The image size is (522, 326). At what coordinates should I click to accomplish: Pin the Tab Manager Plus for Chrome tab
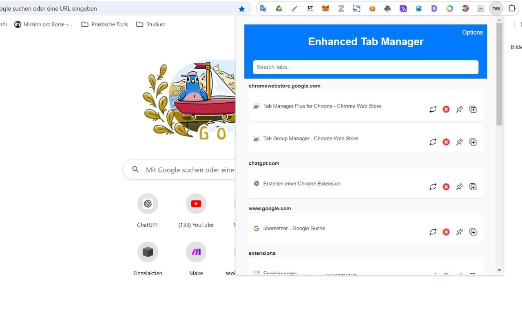point(460,109)
